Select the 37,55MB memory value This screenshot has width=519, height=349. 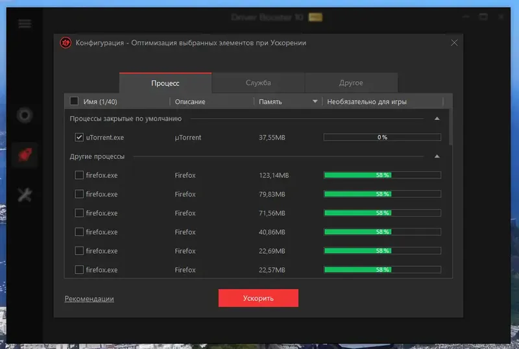tap(272, 138)
